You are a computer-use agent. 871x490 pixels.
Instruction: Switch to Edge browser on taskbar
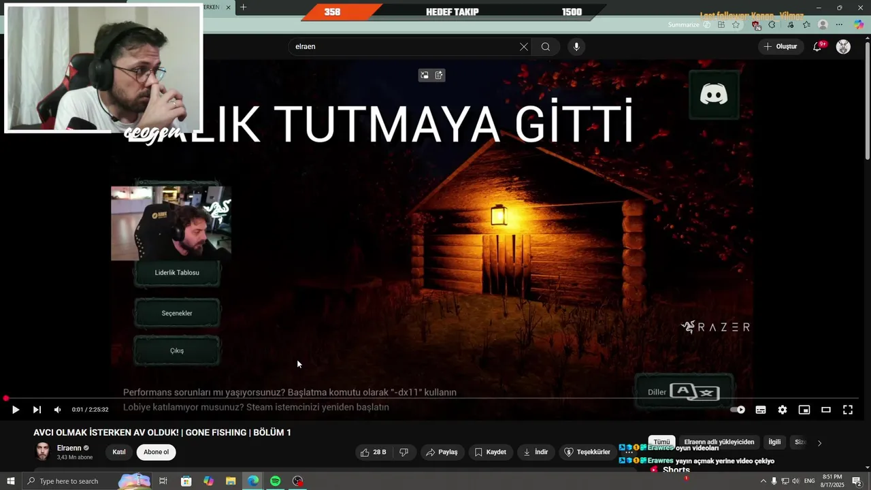point(253,481)
